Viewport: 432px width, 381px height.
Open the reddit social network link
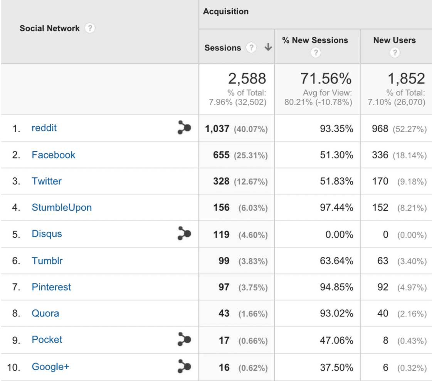[44, 128]
